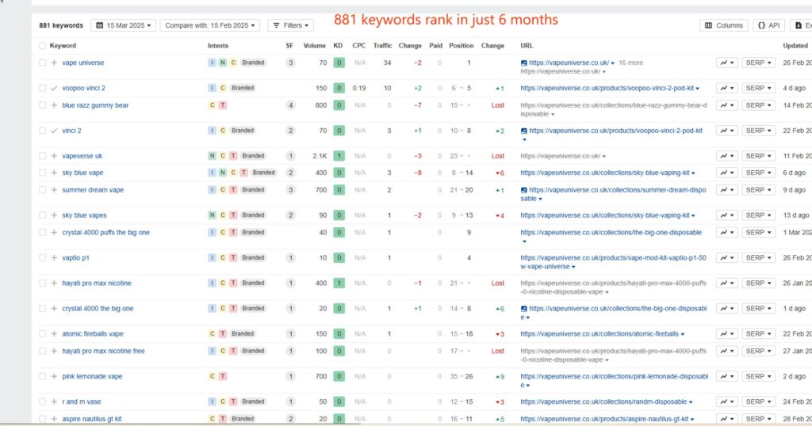Open trend chart for vapeverse uk row

(726, 156)
